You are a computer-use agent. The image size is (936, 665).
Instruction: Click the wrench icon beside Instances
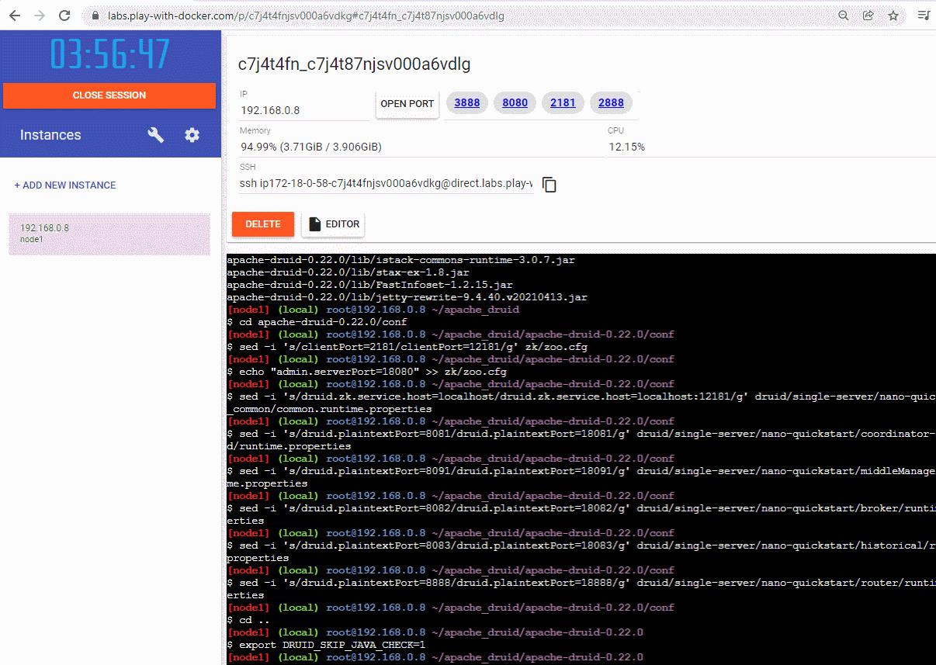coord(155,134)
